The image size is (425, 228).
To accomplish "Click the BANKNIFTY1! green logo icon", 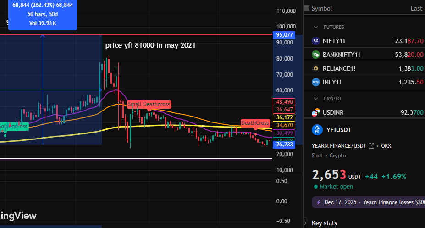I will click(316, 55).
